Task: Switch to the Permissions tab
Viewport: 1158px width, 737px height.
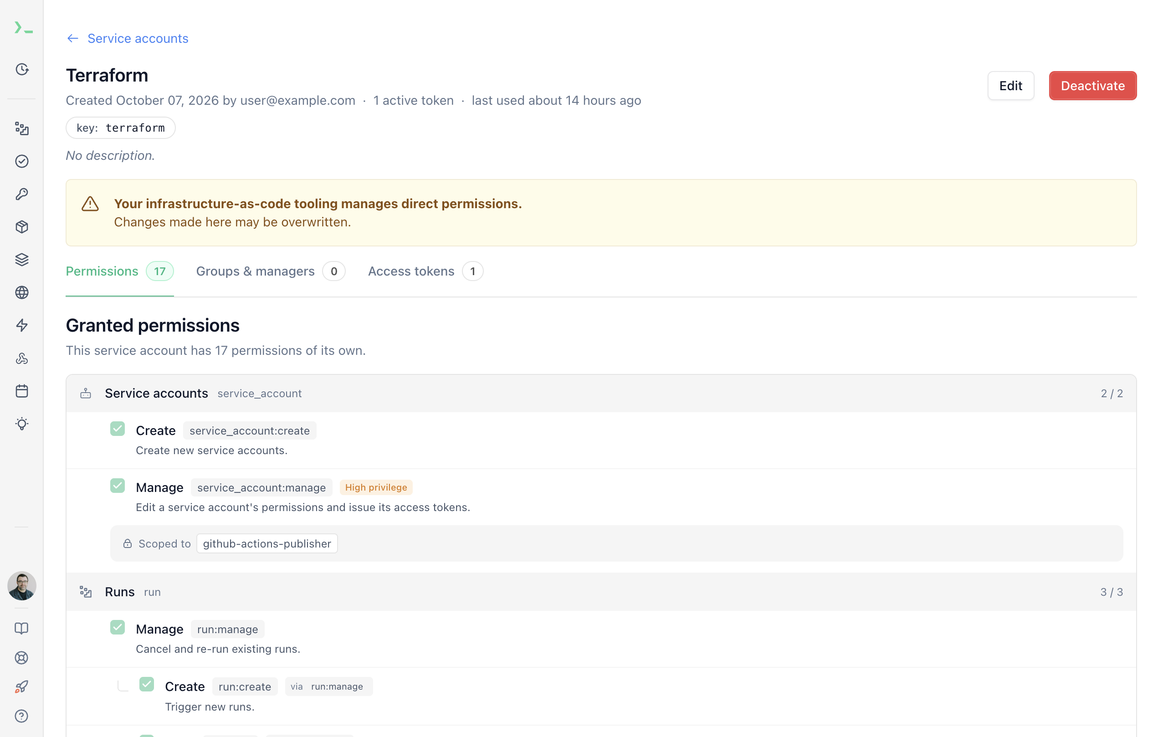Action: coord(119,271)
